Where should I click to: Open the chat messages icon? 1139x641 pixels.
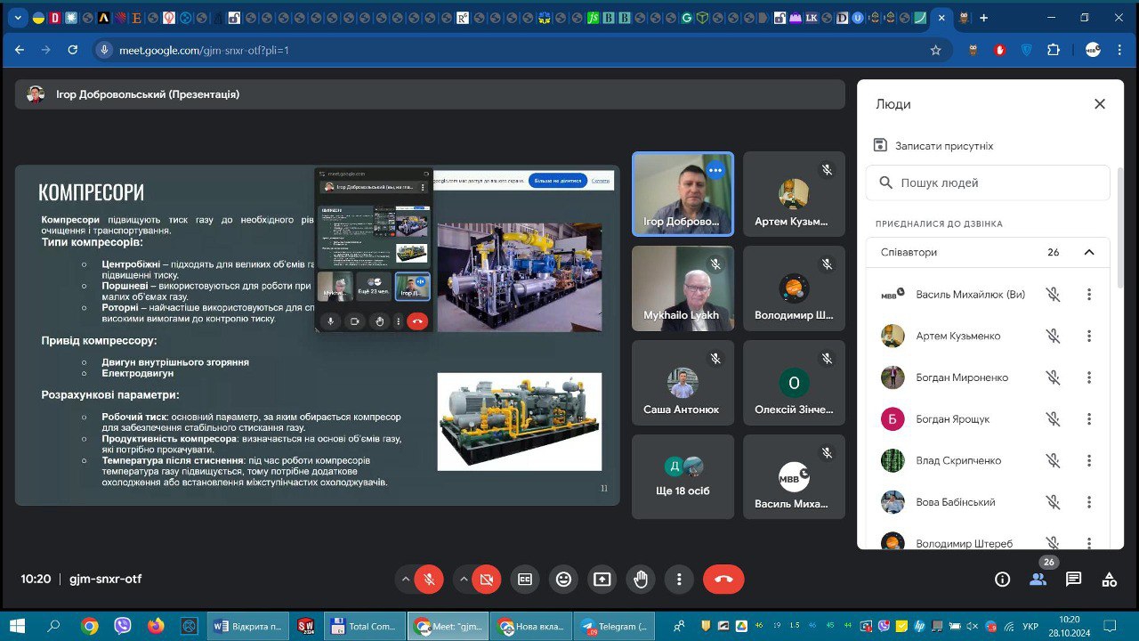[x=1073, y=580]
